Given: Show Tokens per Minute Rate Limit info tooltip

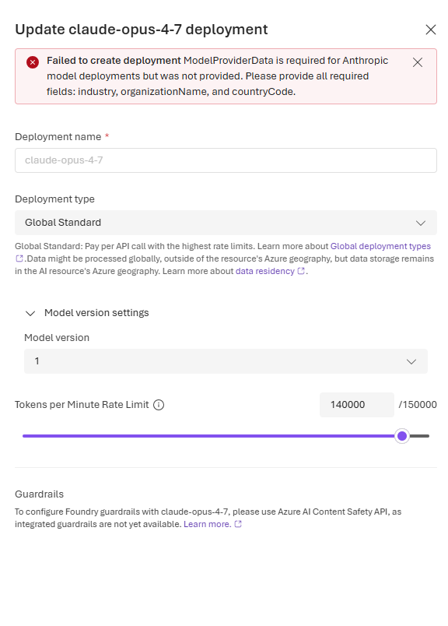Looking at the screenshot, I should coord(159,405).
